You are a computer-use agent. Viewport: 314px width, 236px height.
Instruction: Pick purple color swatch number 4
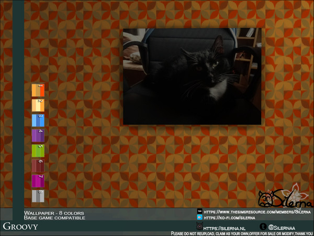38,135
